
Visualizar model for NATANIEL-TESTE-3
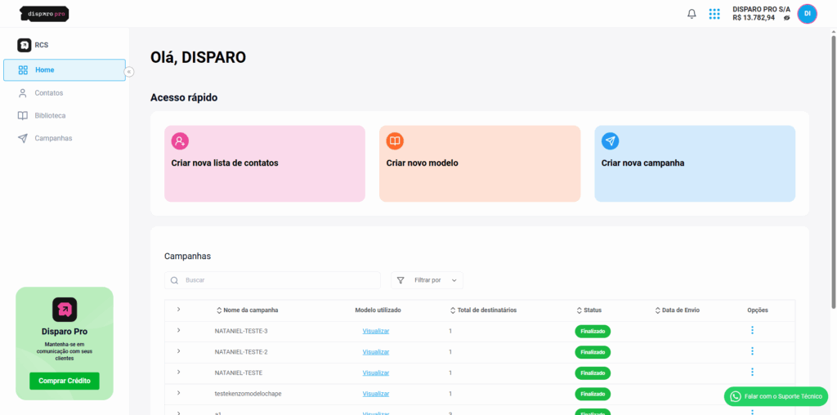point(376,331)
